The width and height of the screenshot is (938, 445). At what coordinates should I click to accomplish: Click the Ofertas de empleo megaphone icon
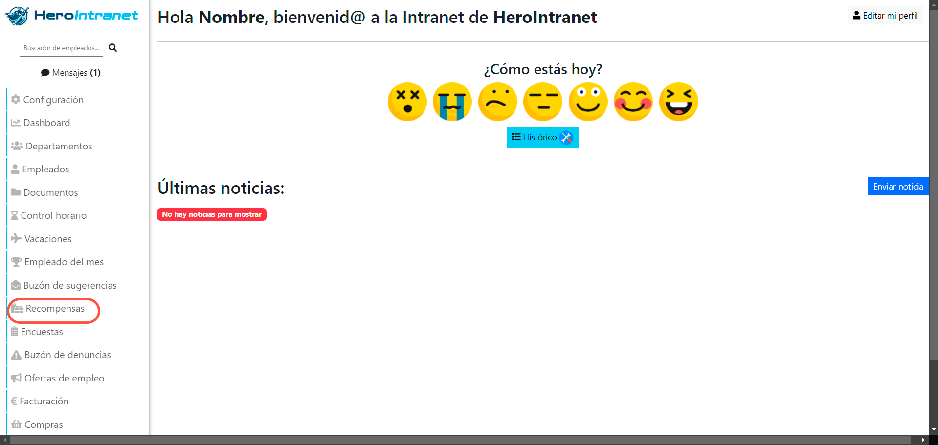click(16, 378)
